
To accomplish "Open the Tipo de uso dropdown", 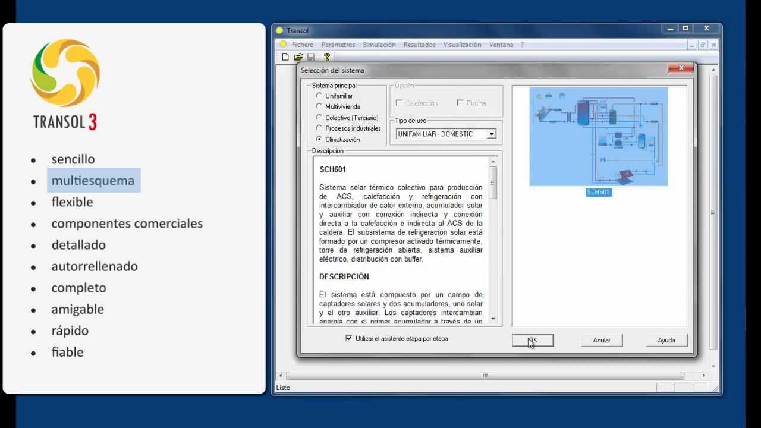I will [x=492, y=134].
